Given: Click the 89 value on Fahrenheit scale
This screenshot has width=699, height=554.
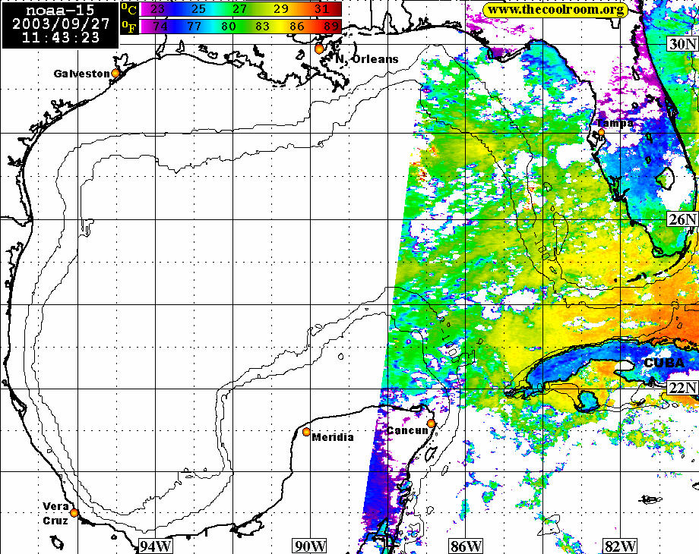Looking at the screenshot, I should click(331, 27).
